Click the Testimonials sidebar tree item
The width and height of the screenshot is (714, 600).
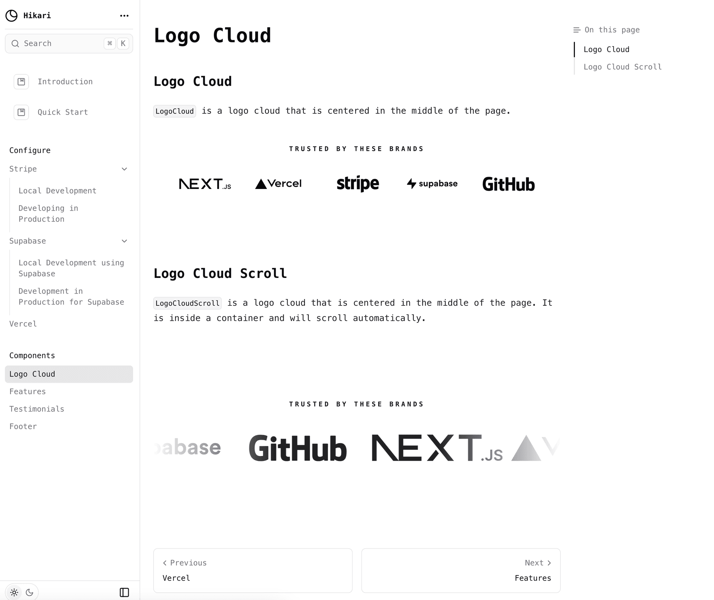tap(37, 410)
